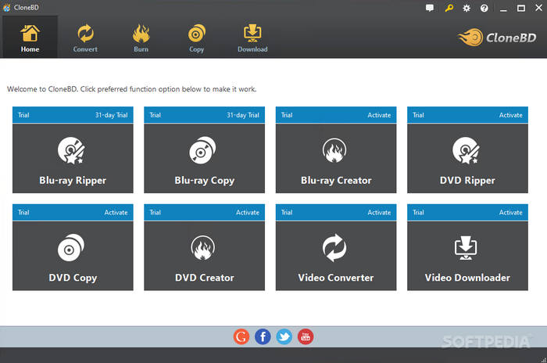Open settings gear in title bar

pos(467,8)
